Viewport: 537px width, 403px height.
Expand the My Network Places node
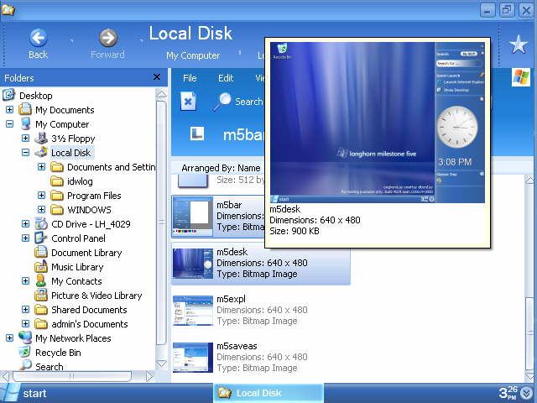pos(9,338)
